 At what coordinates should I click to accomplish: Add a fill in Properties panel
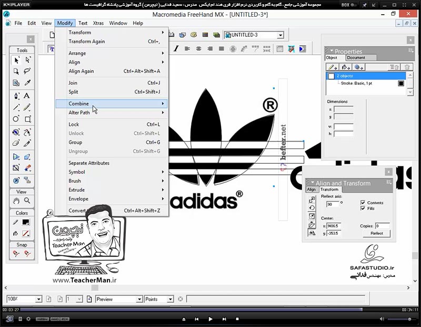tap(346, 67)
